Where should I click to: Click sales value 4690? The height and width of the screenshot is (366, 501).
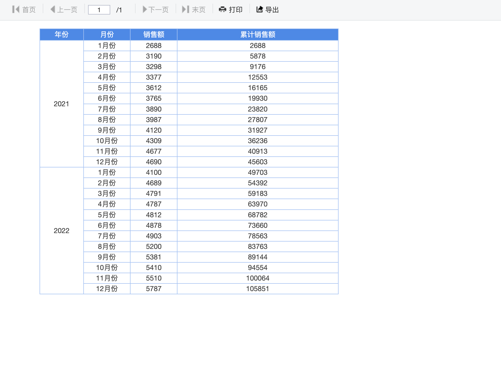coord(154,162)
